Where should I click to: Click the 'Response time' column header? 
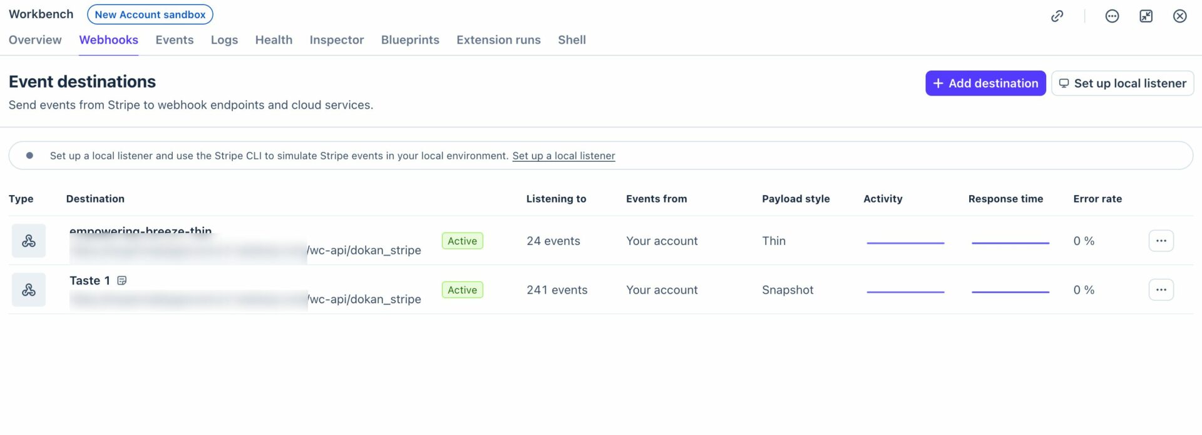(1005, 199)
